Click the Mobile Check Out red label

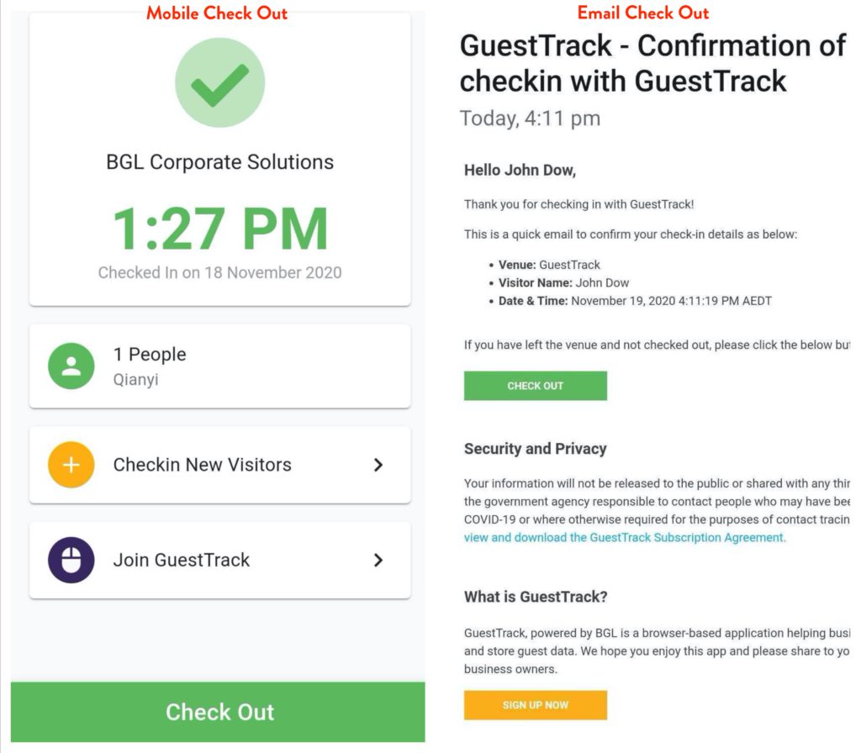point(217,13)
